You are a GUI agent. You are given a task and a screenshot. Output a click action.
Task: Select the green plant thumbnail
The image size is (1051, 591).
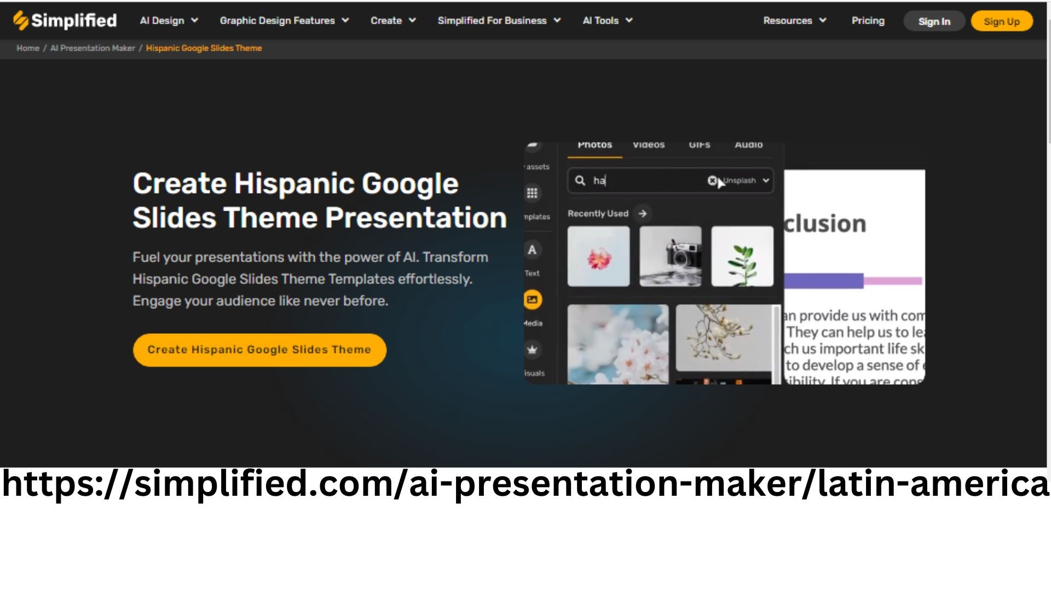click(742, 256)
